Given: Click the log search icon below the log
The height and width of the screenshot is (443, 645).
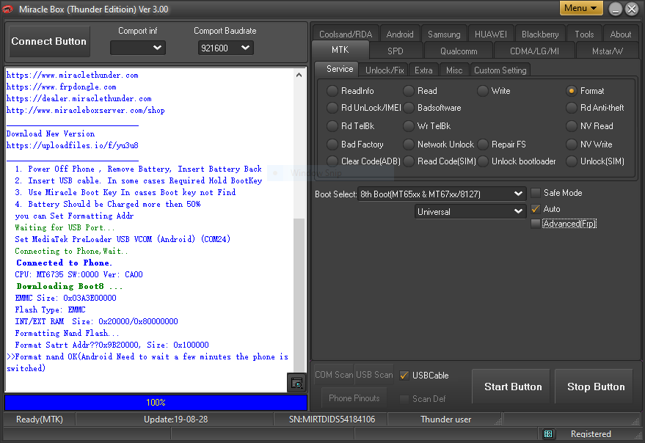Looking at the screenshot, I should click(296, 383).
